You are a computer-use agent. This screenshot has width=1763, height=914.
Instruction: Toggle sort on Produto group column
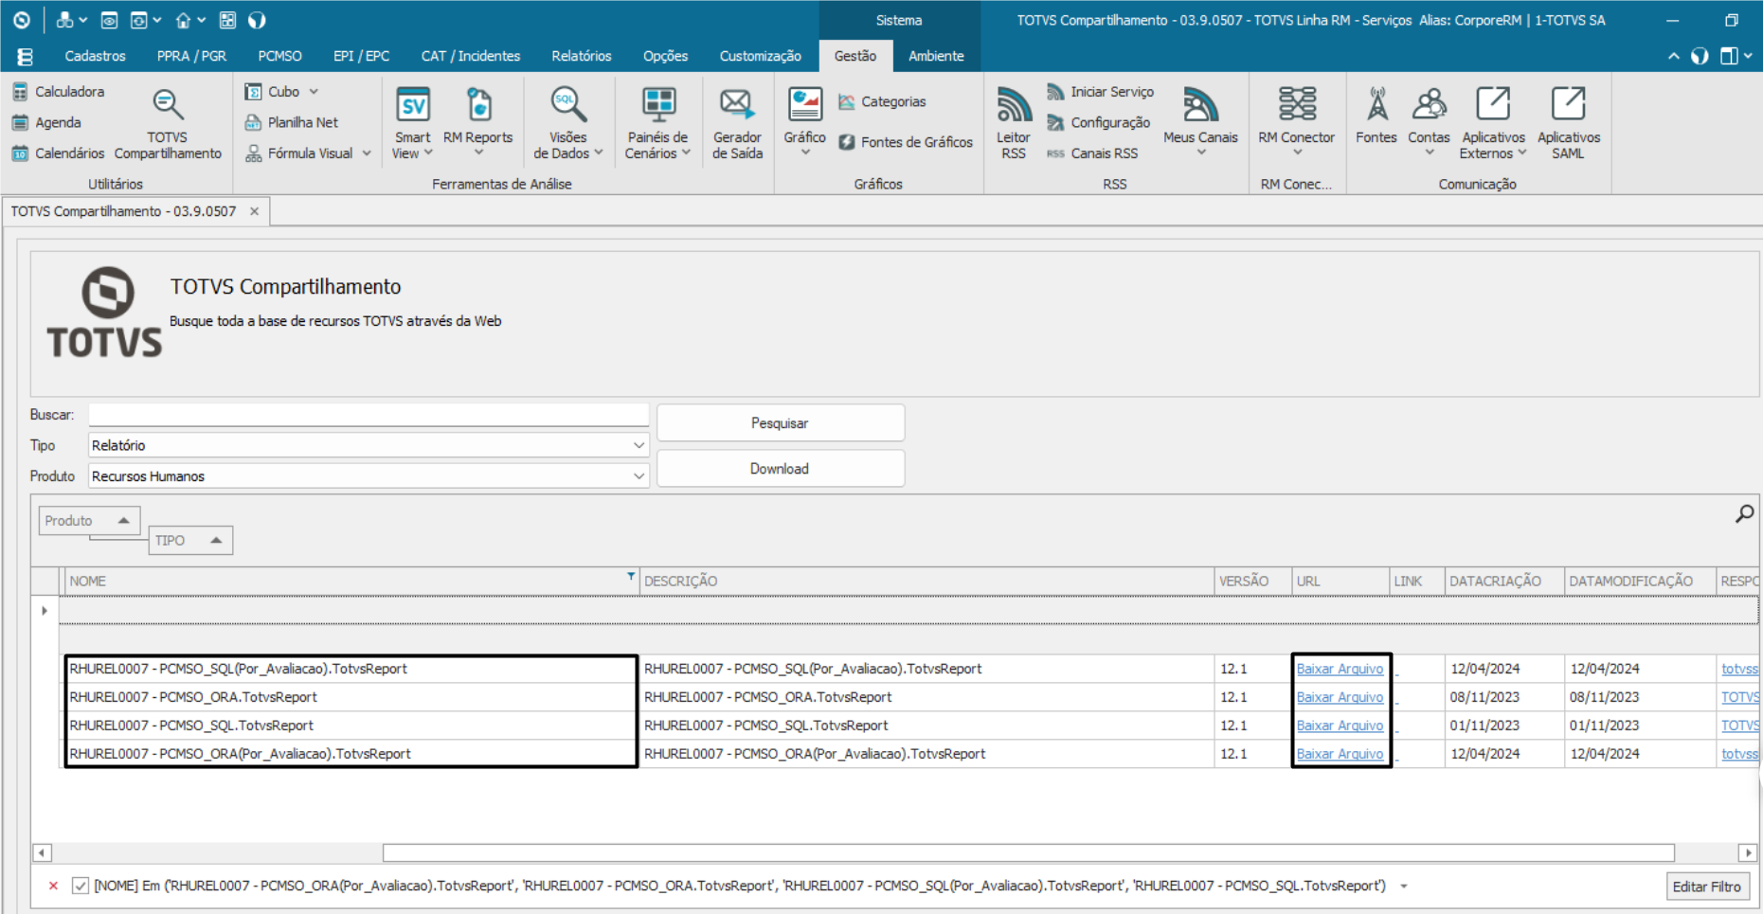pyautogui.click(x=89, y=521)
